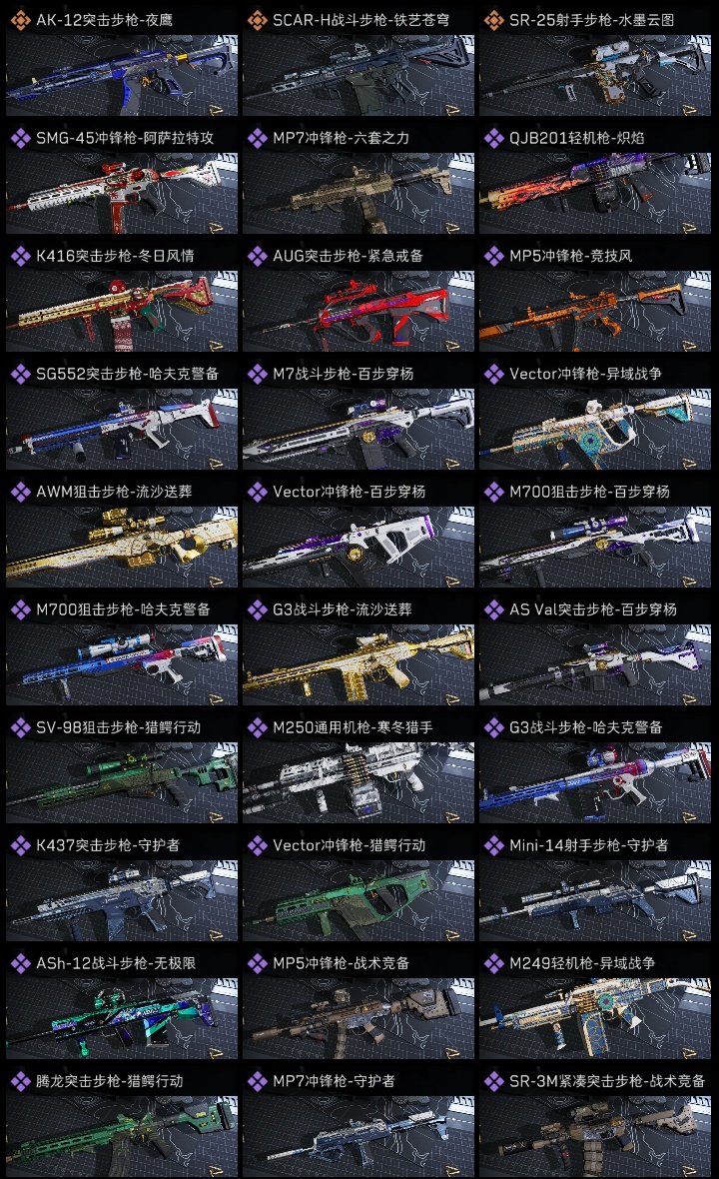
Task: Click the M700狙击步枪-百步穿杨 title label
Action: [x=590, y=492]
